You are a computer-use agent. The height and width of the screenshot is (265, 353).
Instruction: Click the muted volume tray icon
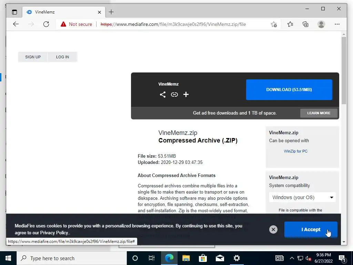(x=309, y=258)
